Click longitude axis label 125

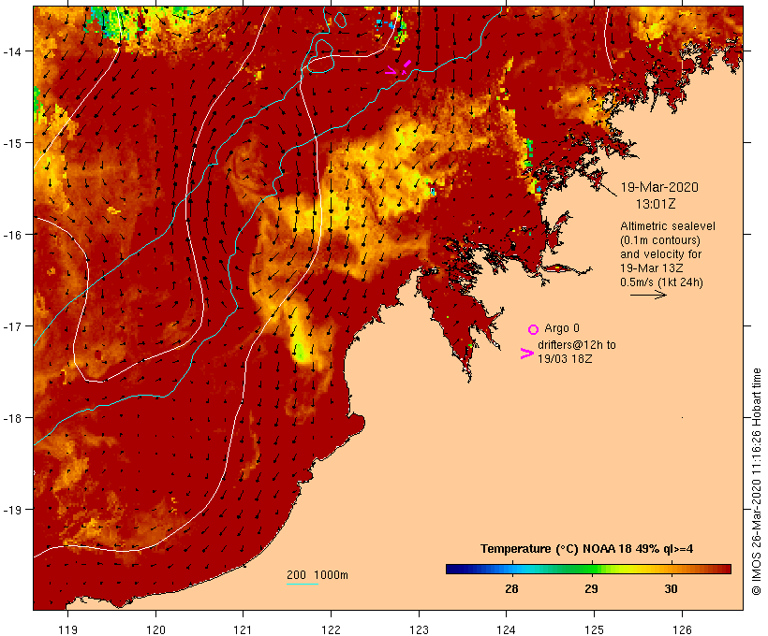[594, 629]
